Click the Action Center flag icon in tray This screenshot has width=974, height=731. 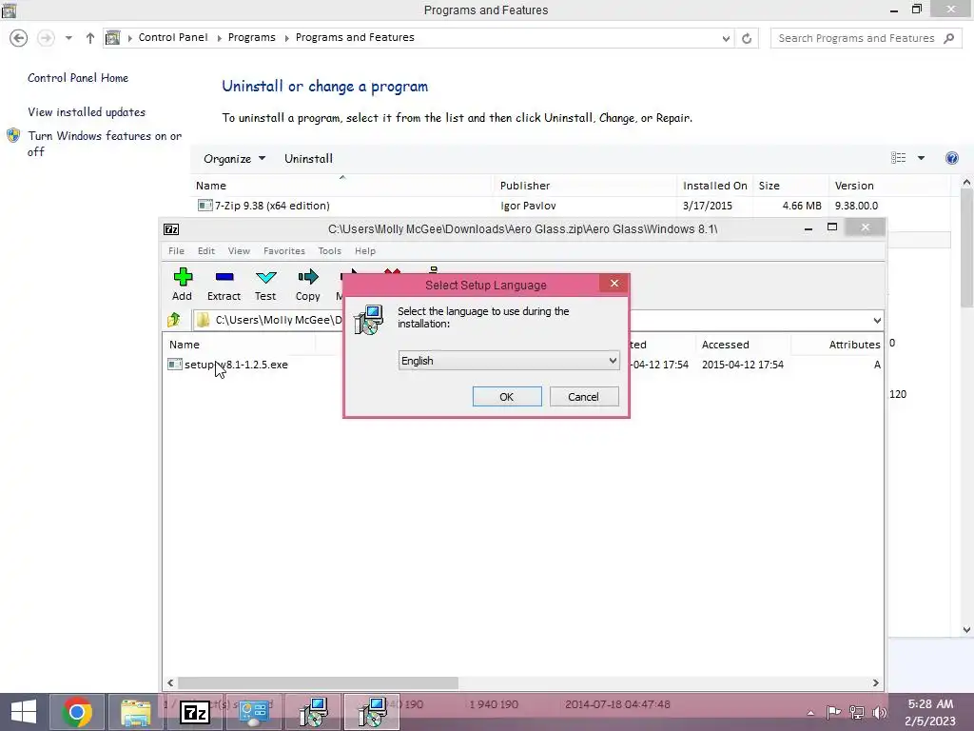[x=833, y=712]
